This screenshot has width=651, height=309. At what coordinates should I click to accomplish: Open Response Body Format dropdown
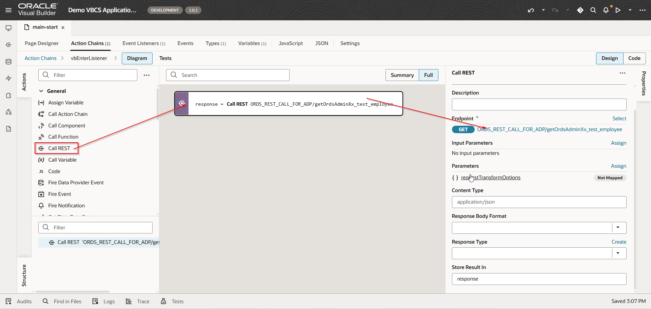618,228
